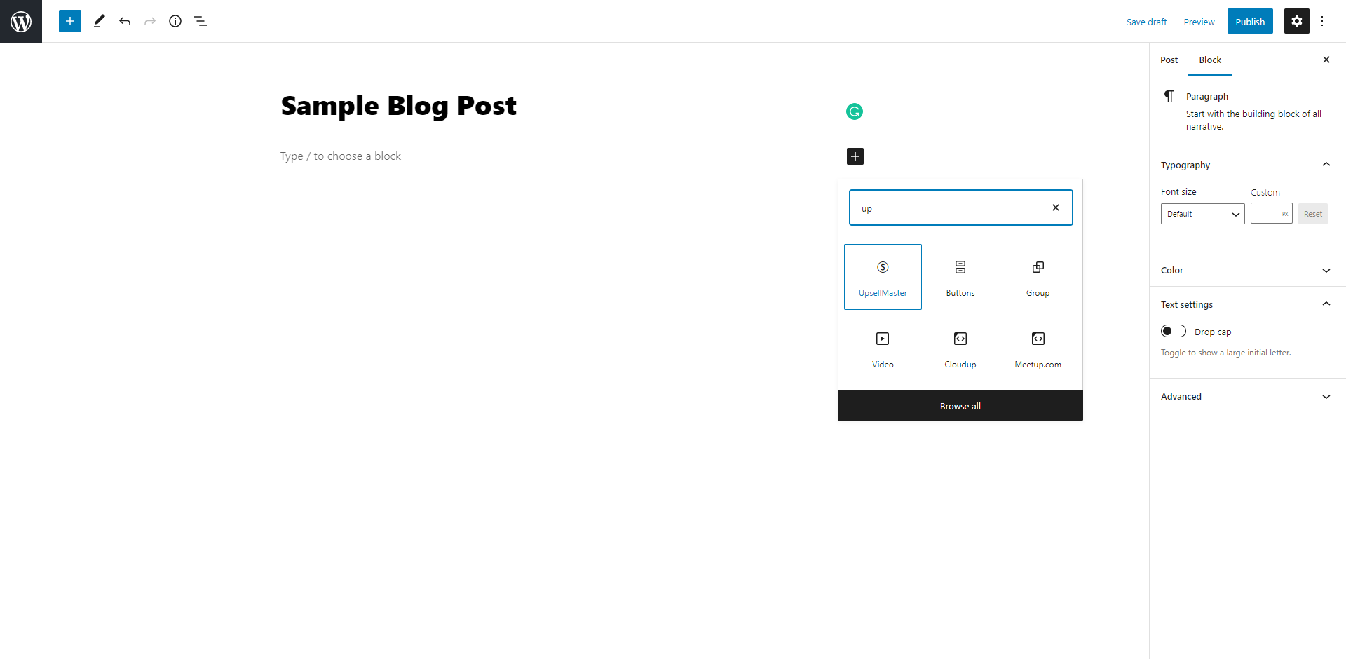Open the Default font size dropdown
Image resolution: width=1346 pixels, height=659 pixels.
(1203, 214)
